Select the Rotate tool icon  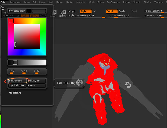click(x=63, y=14)
